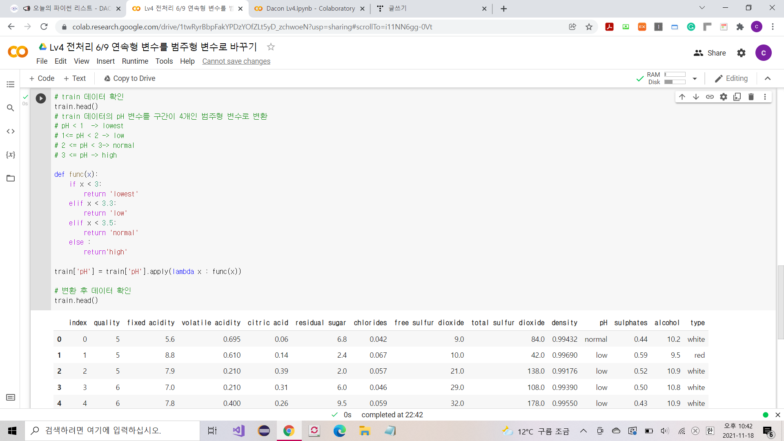The height and width of the screenshot is (441, 784).
Task: Copy link to cell
Action: pos(710,97)
